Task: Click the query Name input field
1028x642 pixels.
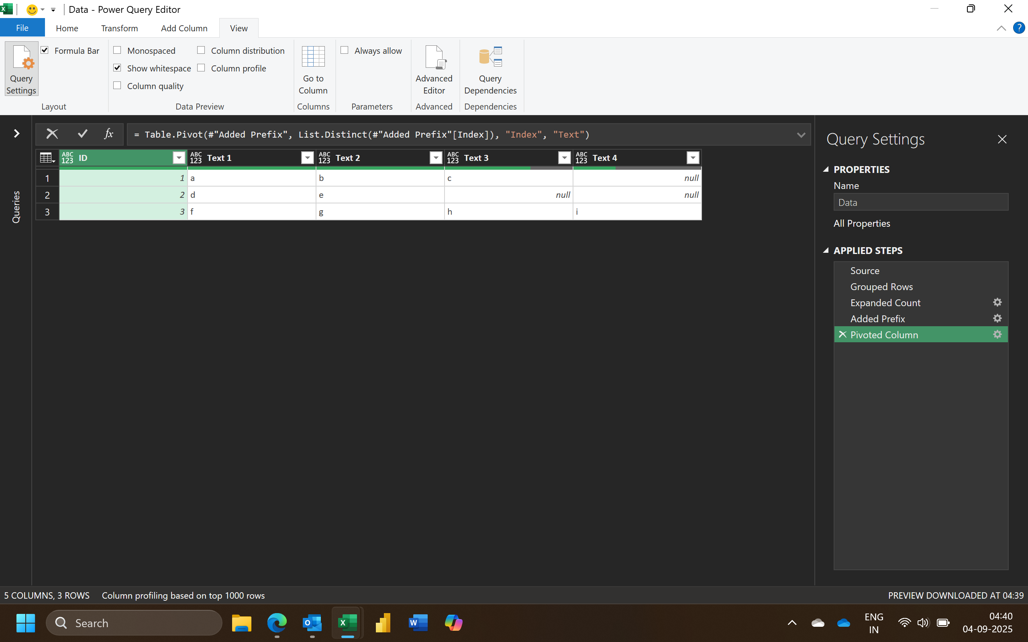Action: click(x=920, y=203)
